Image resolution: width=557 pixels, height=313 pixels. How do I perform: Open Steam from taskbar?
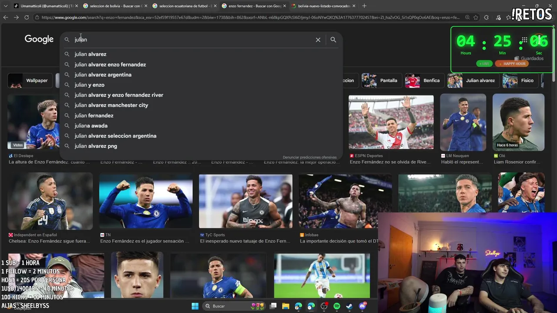click(349, 306)
